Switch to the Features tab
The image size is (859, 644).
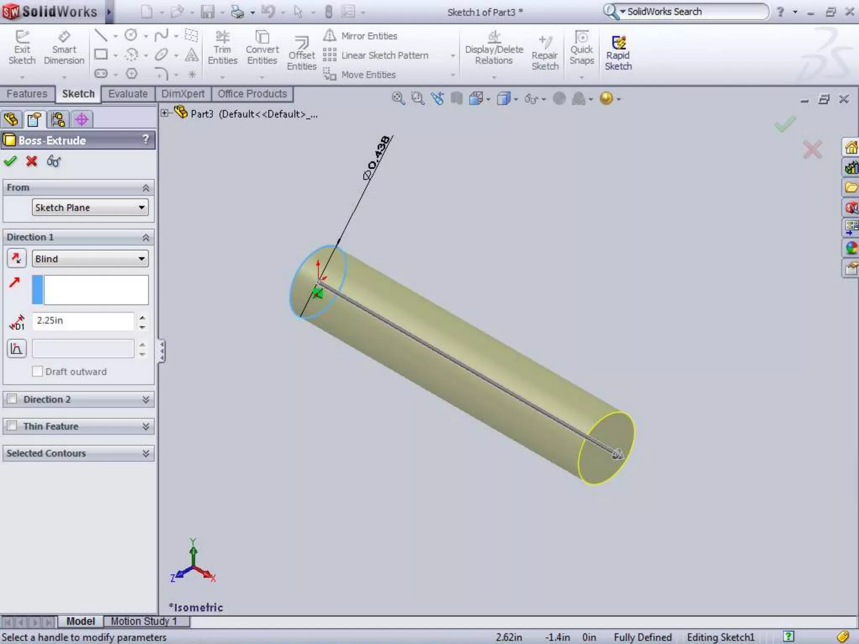click(x=27, y=94)
